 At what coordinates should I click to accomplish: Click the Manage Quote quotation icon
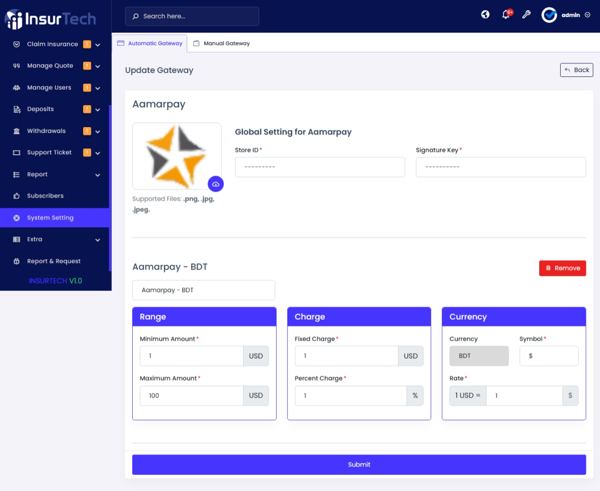tap(17, 66)
